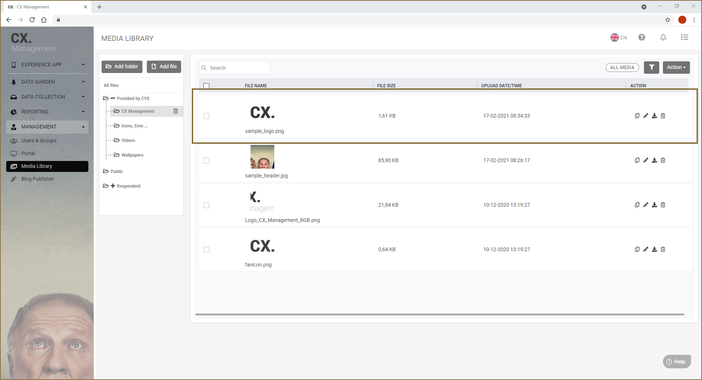Open sample_header.jpg thumbnail
Image resolution: width=702 pixels, height=380 pixels.
[x=262, y=157]
